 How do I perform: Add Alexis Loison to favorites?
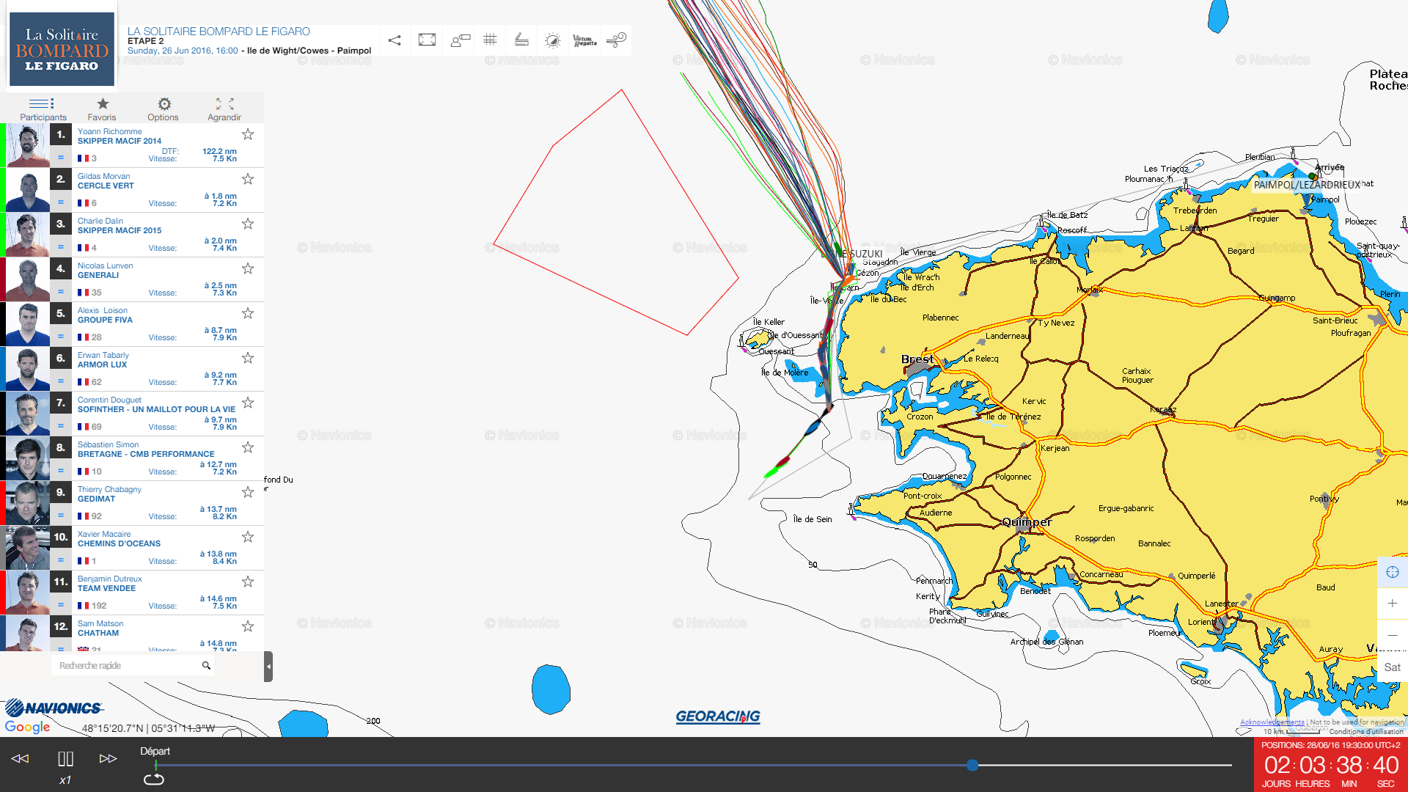tap(248, 313)
